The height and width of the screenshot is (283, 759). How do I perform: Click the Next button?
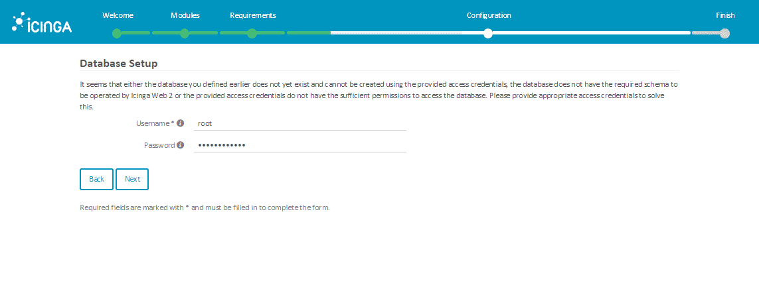132,179
